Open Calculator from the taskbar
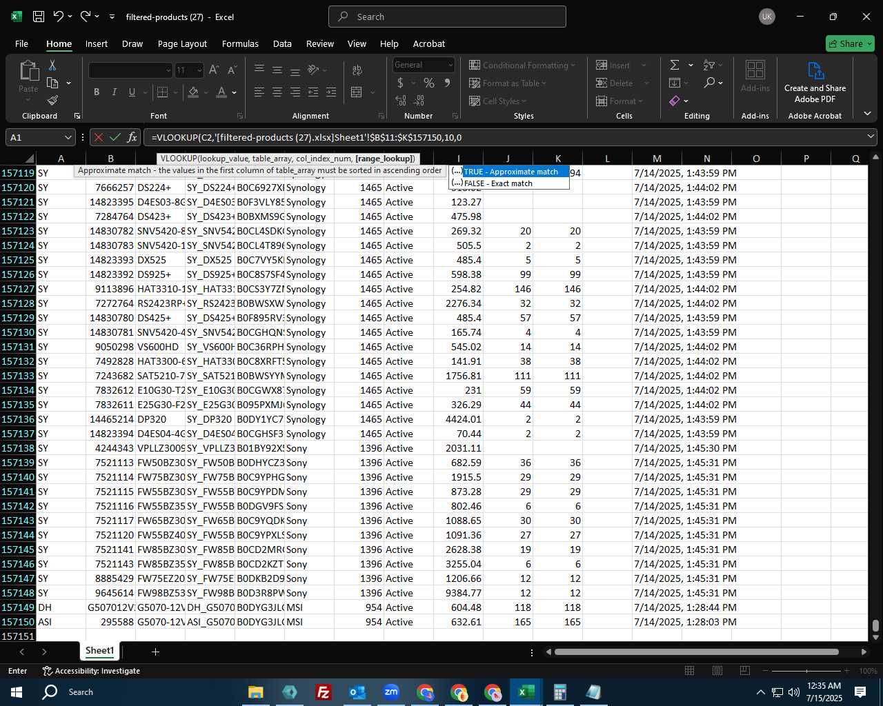This screenshot has width=883, height=706. coord(560,692)
